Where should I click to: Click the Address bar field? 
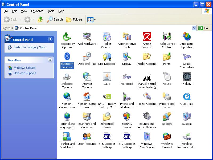click(x=105, y=28)
